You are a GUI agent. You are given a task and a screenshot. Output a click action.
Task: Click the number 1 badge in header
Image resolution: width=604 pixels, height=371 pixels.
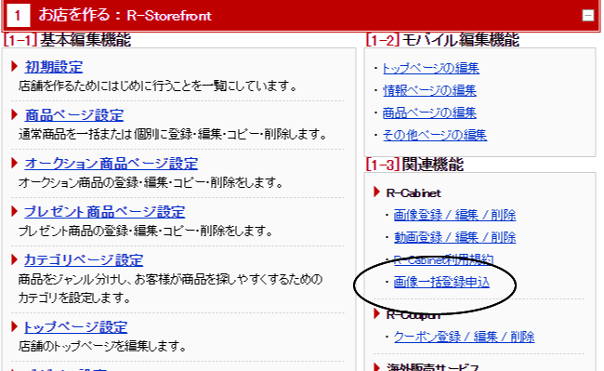(x=18, y=16)
